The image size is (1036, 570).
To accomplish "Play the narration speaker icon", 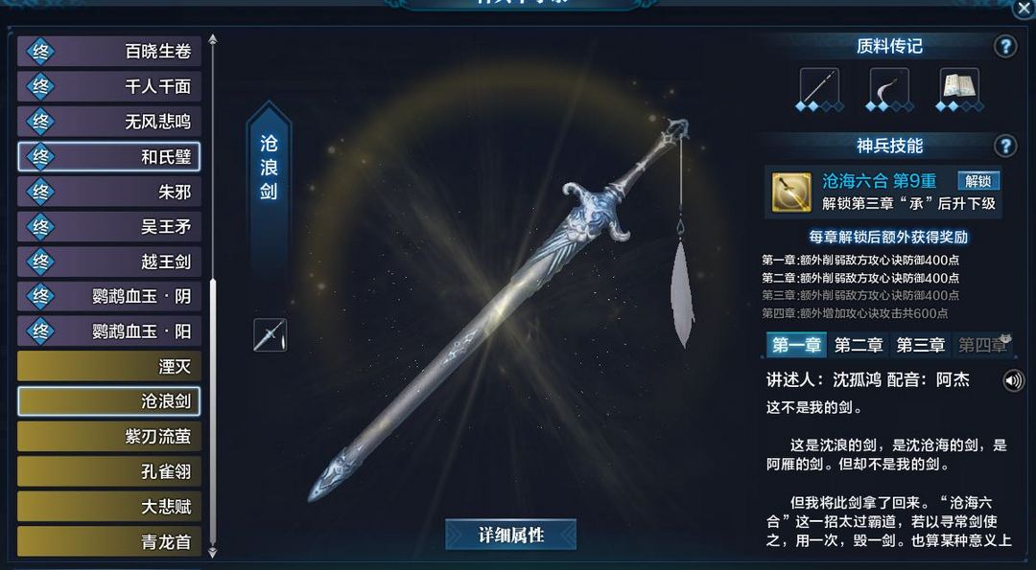I will (1013, 380).
